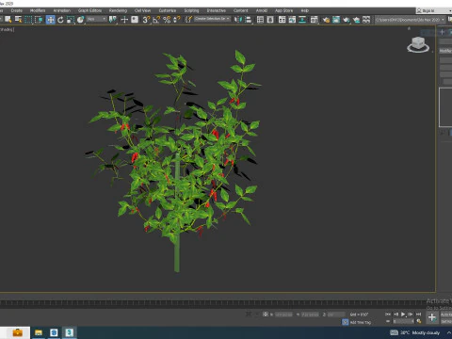Screen dimensions: 452x339
Task: Click the Use Pivot Point Center icon
Action: 112,20
